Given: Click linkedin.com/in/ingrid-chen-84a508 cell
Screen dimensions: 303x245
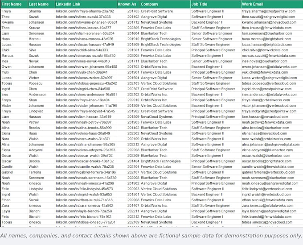Looking at the screenshot, I should coord(86,89).
